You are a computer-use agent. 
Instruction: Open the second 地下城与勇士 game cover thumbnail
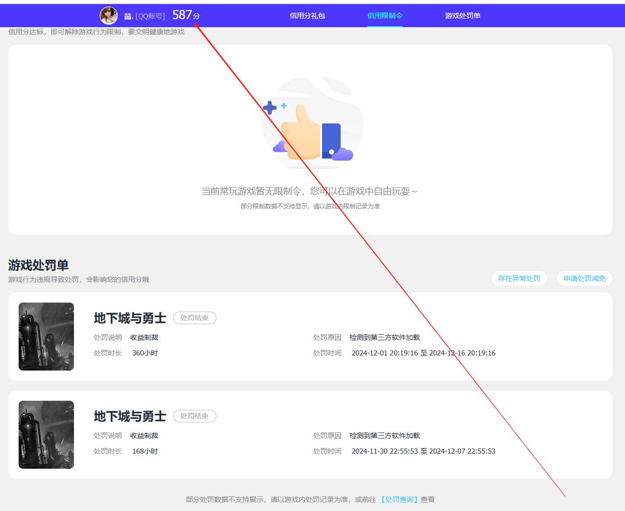coord(46,434)
